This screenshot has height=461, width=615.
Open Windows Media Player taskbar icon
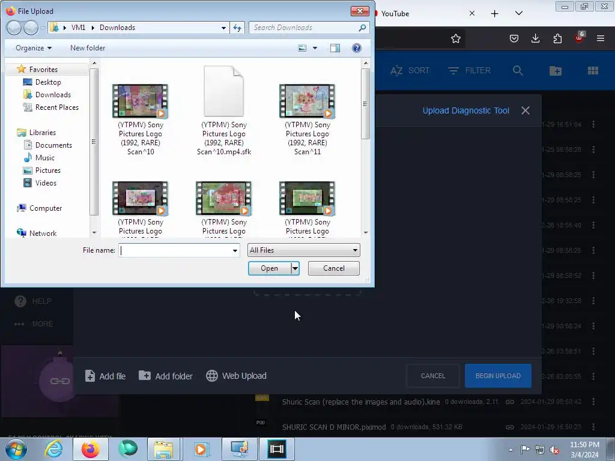tap(202, 449)
